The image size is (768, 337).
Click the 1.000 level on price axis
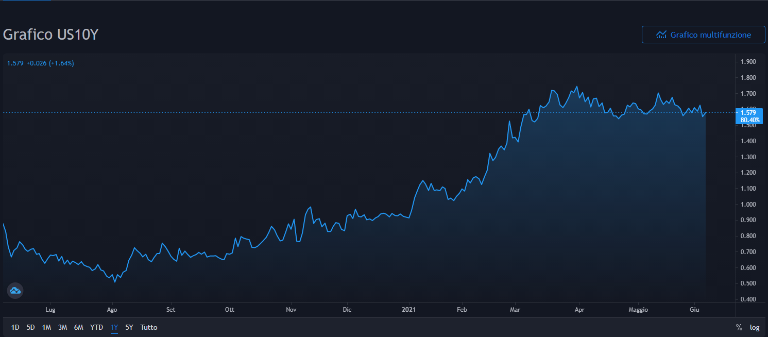coord(748,205)
